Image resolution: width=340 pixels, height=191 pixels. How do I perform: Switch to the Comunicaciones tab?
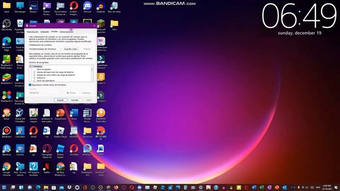tap(66, 32)
